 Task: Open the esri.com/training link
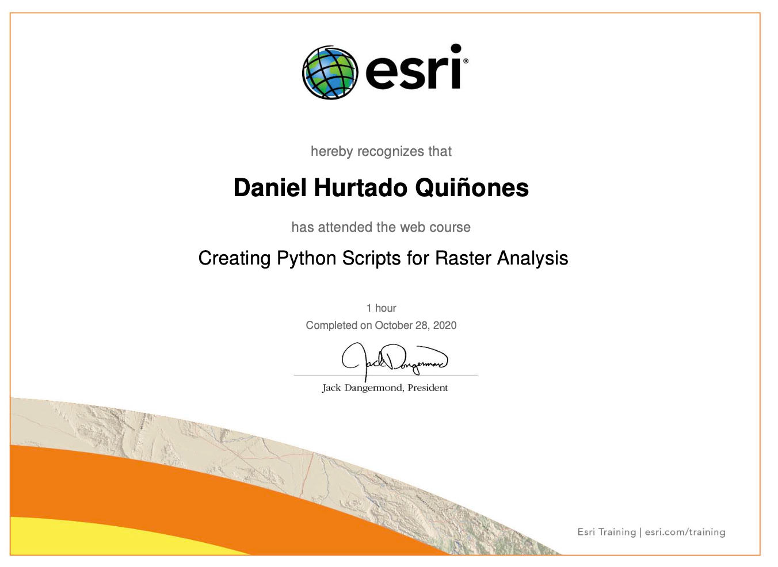point(685,532)
